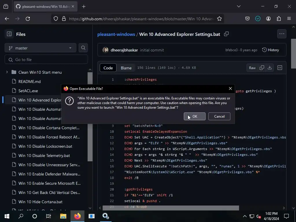Image resolution: width=296 pixels, height=222 pixels.
Task: Show hidden system tray icons
Action: (245, 216)
